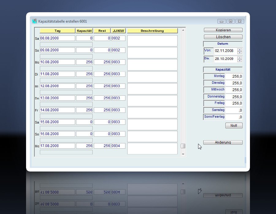This screenshot has height=214, width=276.
Task: Click the Kapazität column header
Action: pyautogui.click(x=84, y=31)
